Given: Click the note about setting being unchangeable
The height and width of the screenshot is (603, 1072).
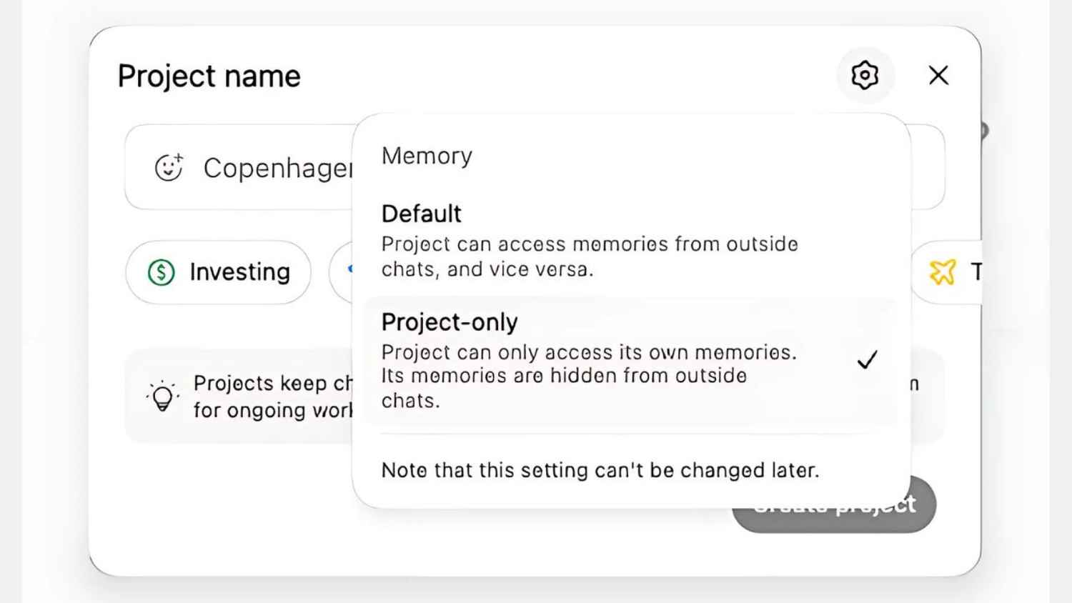Looking at the screenshot, I should 601,470.
